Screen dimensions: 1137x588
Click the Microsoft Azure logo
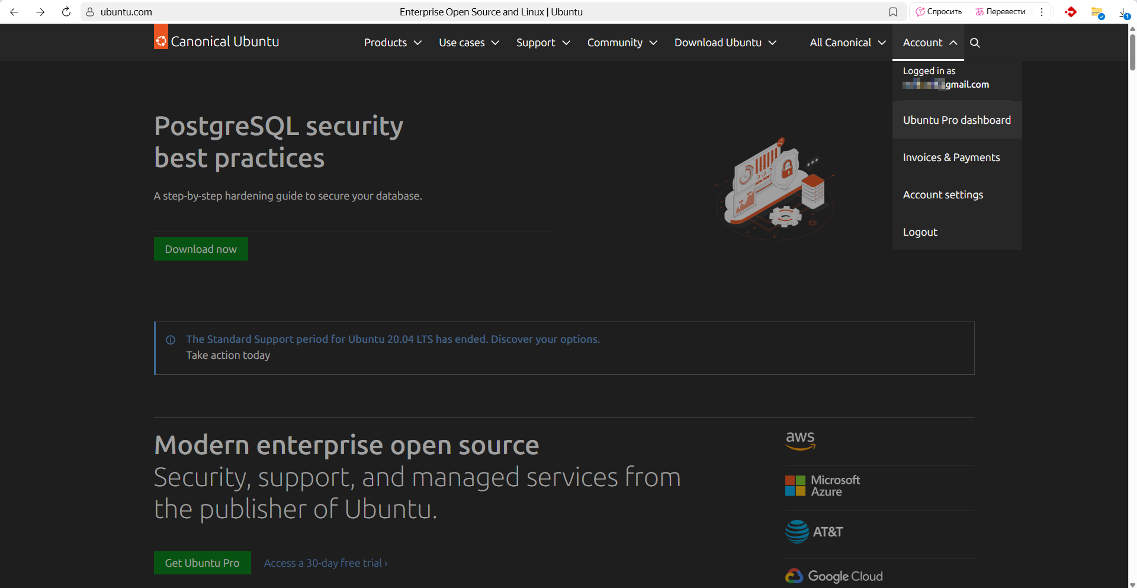[x=823, y=486]
